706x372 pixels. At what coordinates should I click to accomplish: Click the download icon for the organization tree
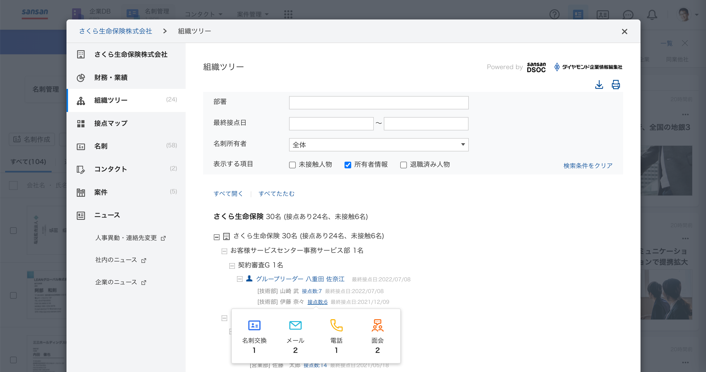(599, 85)
